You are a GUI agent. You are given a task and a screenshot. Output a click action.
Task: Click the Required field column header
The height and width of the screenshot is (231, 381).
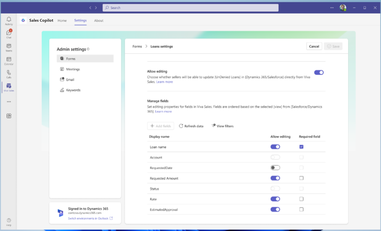point(309,136)
